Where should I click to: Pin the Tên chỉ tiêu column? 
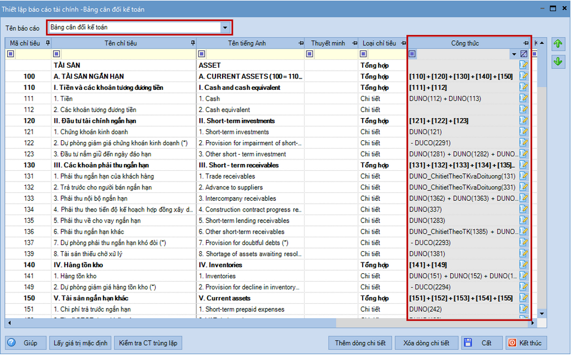(193, 43)
